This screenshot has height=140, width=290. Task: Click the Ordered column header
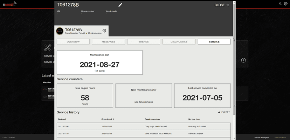click(x=62, y=119)
